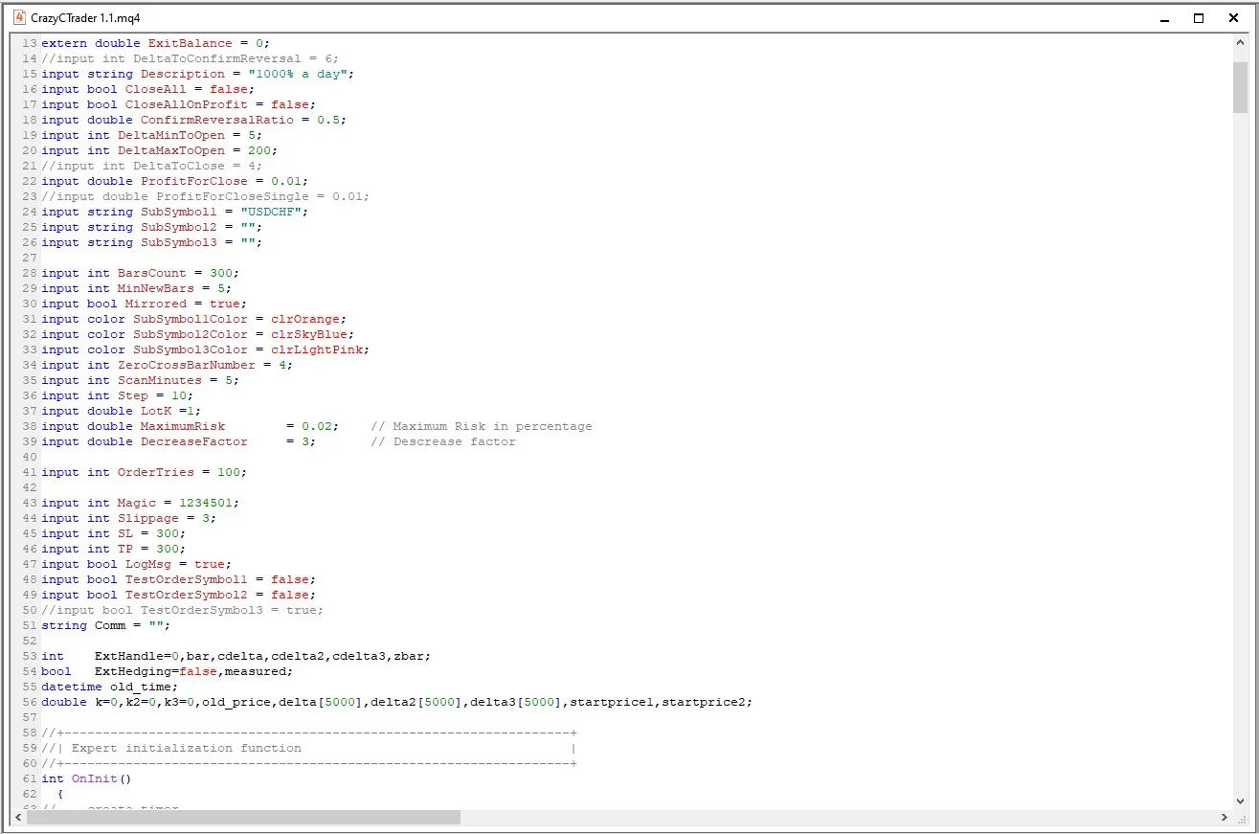The width and height of the screenshot is (1259, 834).
Task: Click the CrazyCTrader file icon in title bar
Action: 18,17
